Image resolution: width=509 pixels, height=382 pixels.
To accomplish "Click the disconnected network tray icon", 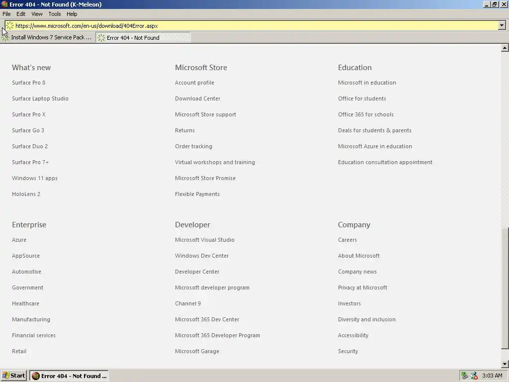I will click(x=474, y=376).
